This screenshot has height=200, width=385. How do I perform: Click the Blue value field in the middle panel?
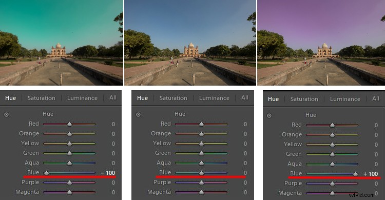coord(245,173)
